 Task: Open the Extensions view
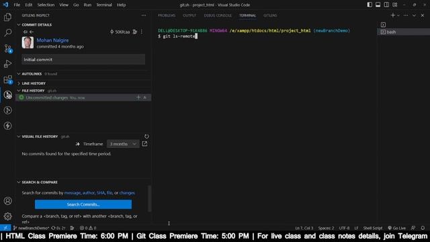[x=7, y=79]
